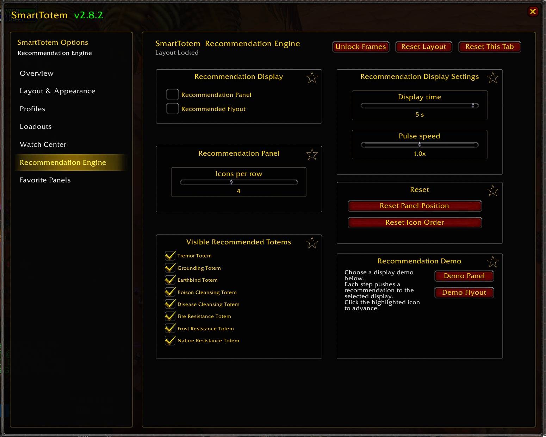Favorite the Recommendation Panel section star
546x437 pixels.
[312, 154]
